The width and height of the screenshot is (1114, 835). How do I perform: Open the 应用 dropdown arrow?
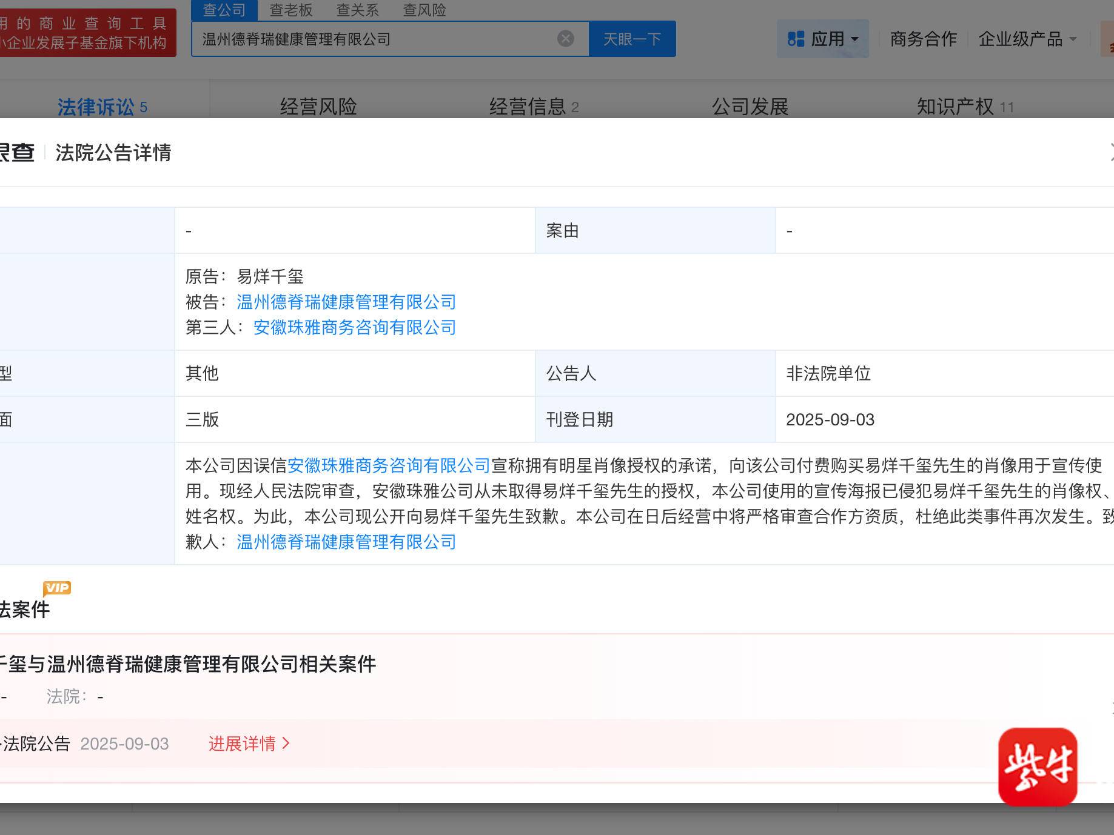pyautogui.click(x=854, y=38)
